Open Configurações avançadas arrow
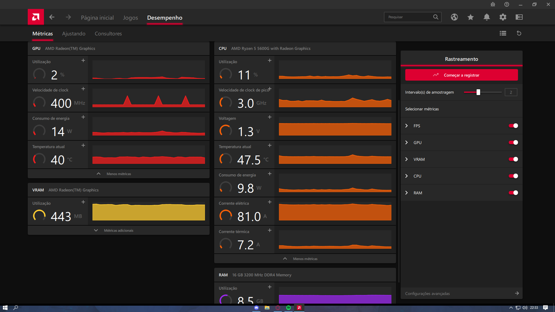 (517, 293)
